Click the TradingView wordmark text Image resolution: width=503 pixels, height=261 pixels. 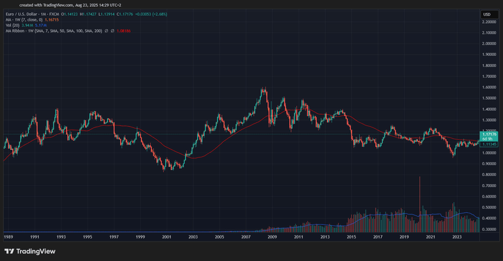(36, 252)
